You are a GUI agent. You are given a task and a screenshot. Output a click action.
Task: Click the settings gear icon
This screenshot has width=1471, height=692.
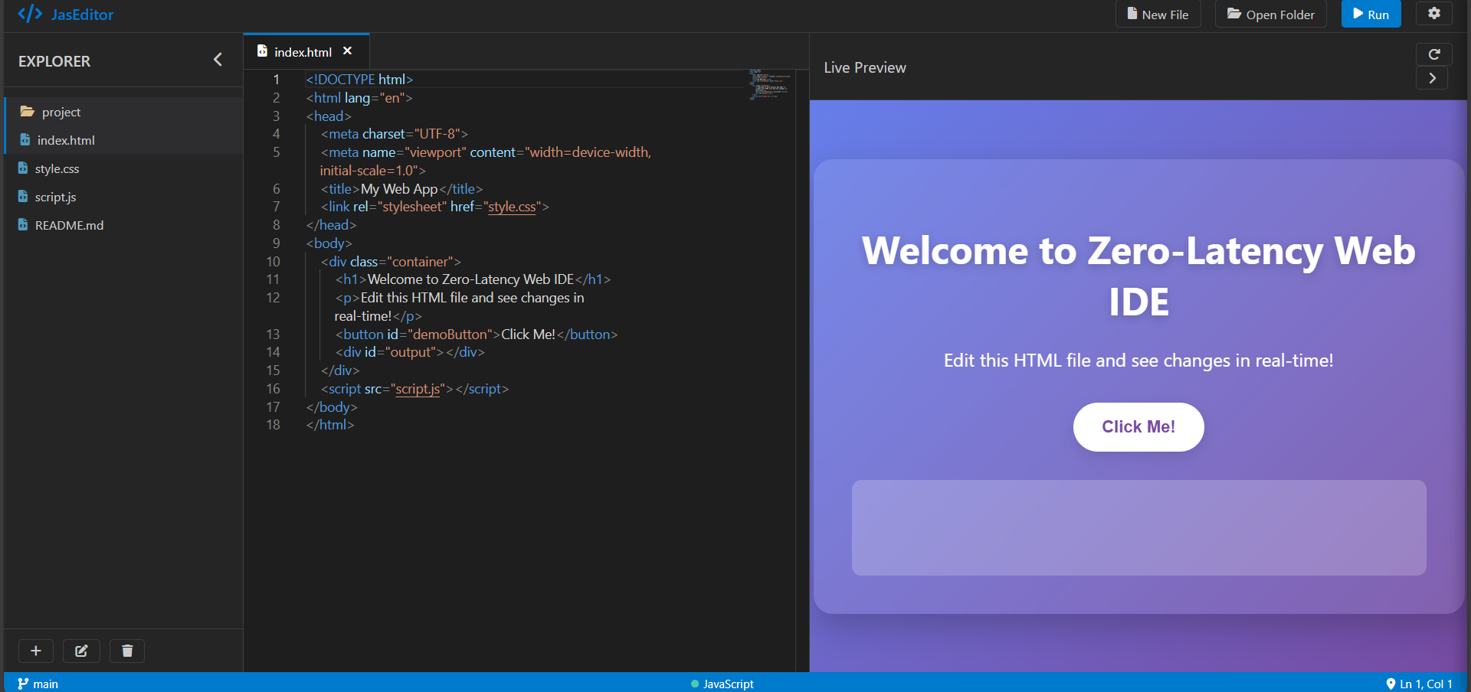[1433, 14]
